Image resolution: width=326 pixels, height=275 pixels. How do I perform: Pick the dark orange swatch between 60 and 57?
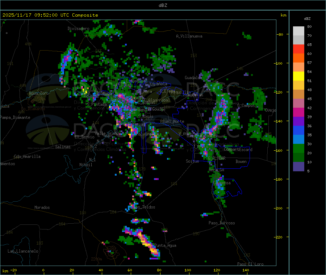coord(298,58)
